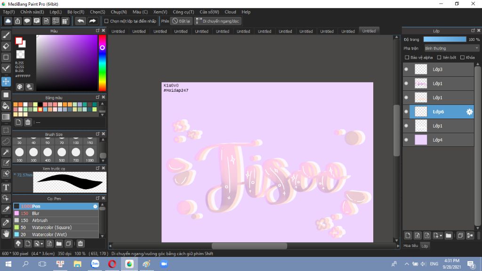The image size is (482, 271).
Task: Click the Undo arrow in toolbar
Action: coord(80,21)
